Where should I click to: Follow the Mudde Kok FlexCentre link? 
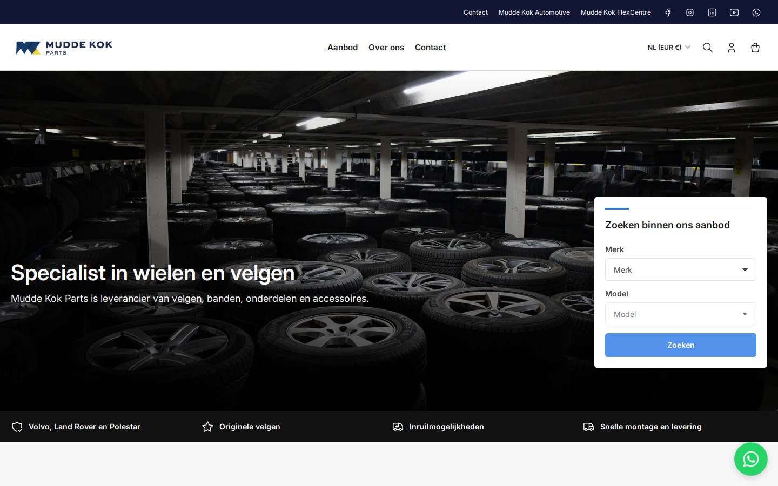tap(616, 12)
